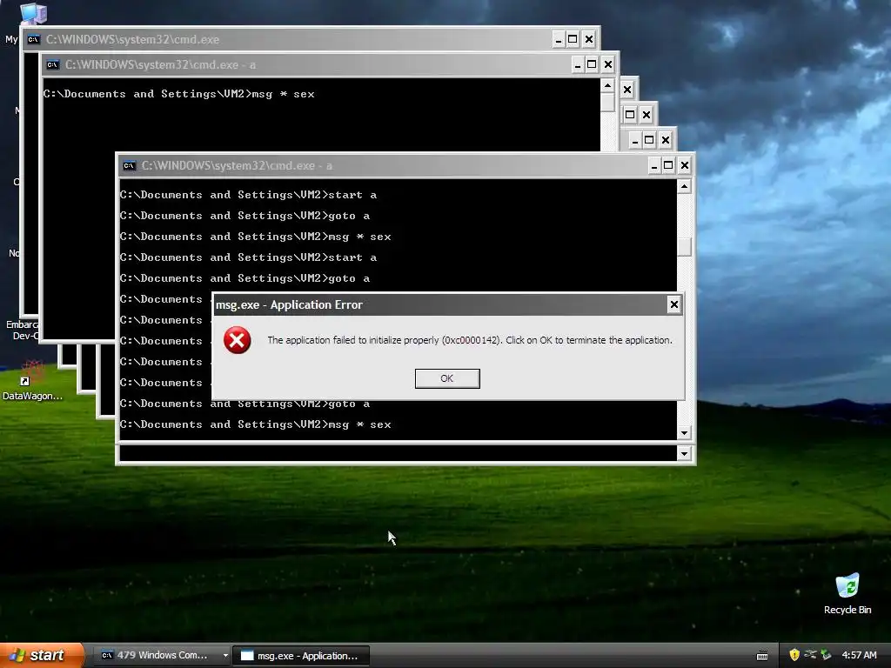
Task: Click the cmd icon in the backmost cmd.exe window
Action: [x=34, y=40]
